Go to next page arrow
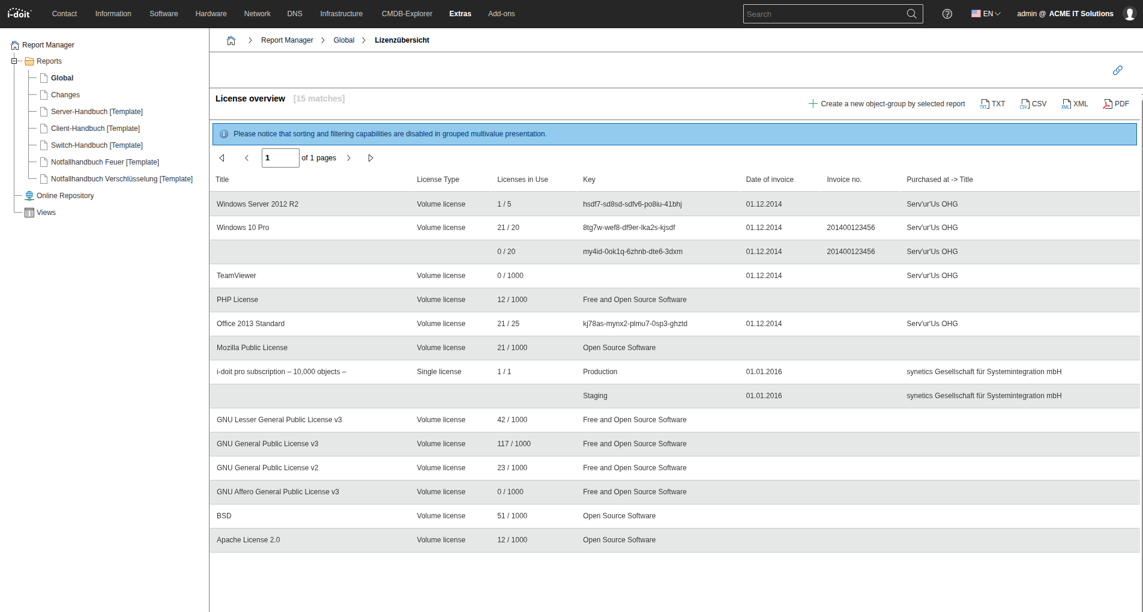The image size is (1143, 612). click(x=349, y=158)
